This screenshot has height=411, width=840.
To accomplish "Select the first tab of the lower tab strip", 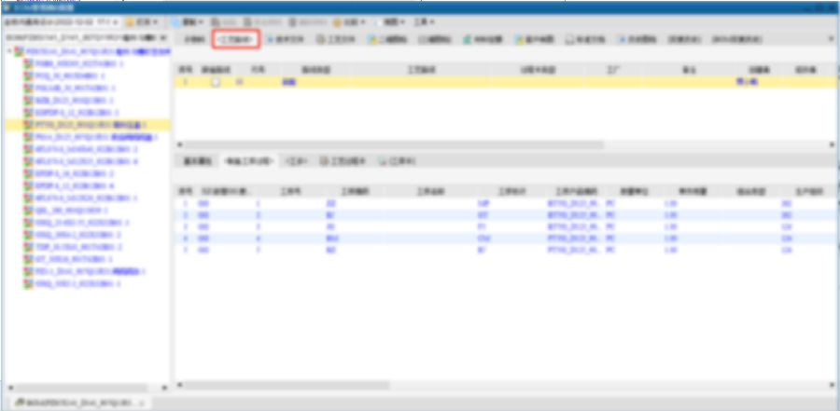I will point(198,161).
